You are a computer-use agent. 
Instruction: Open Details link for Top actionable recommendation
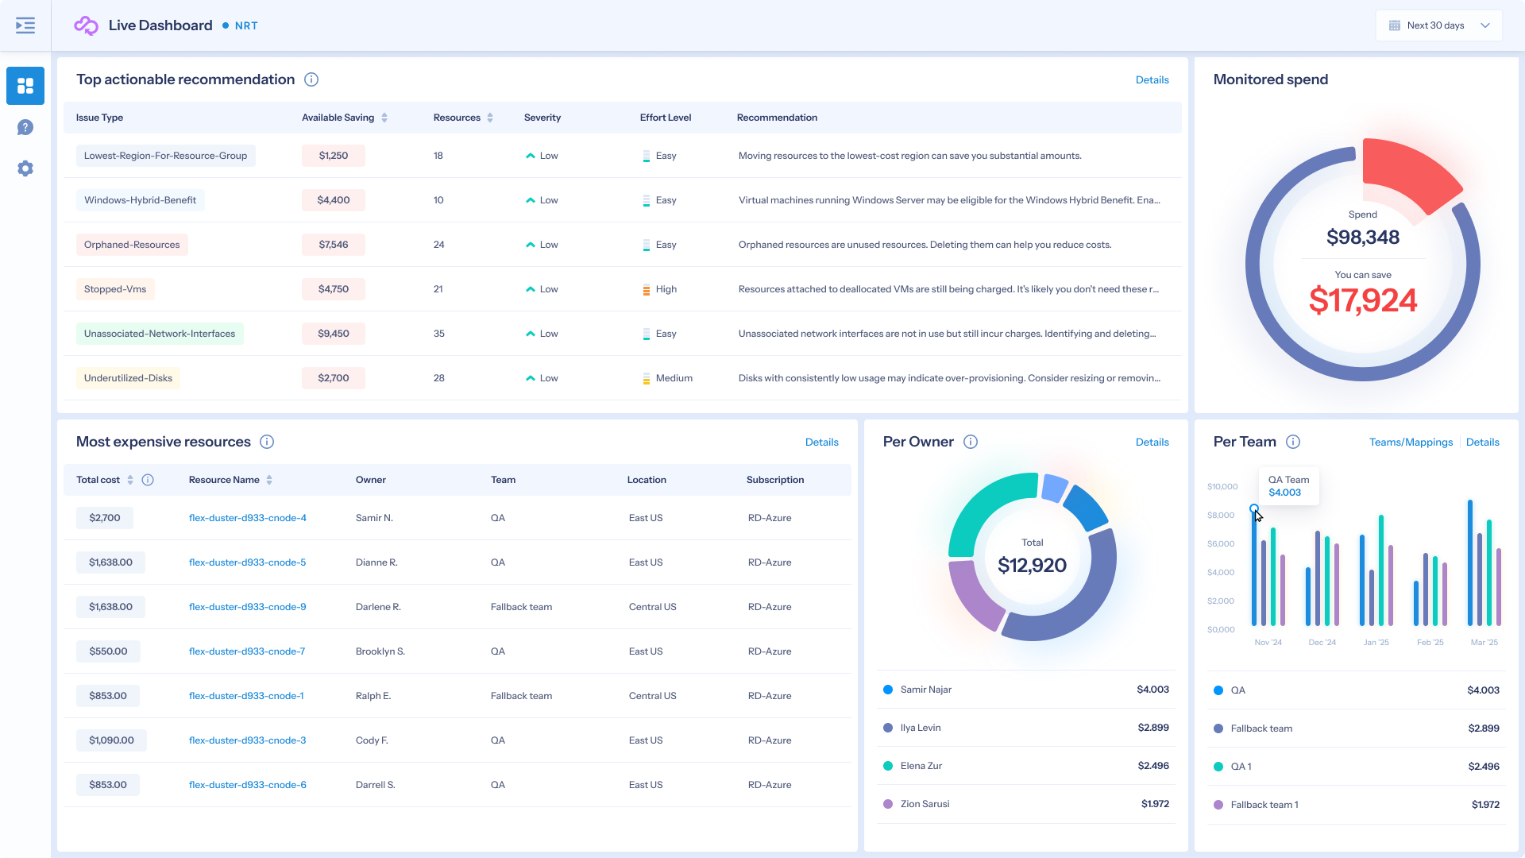pos(1152,79)
